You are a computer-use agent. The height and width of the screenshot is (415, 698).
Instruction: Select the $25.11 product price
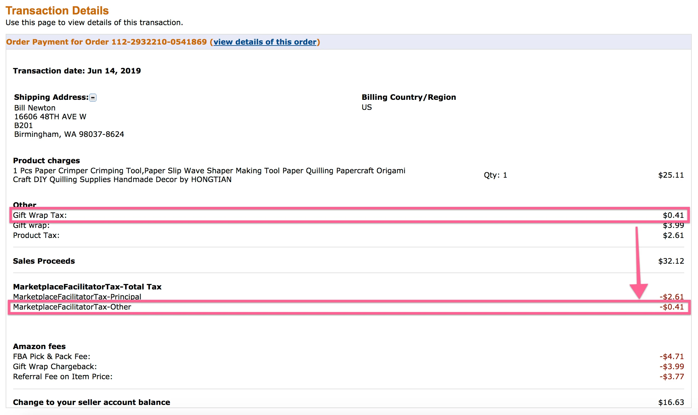[x=671, y=175]
